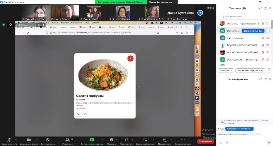Close the salad popup with red X
Screen dimensions: 273x146
pyautogui.click(x=130, y=58)
